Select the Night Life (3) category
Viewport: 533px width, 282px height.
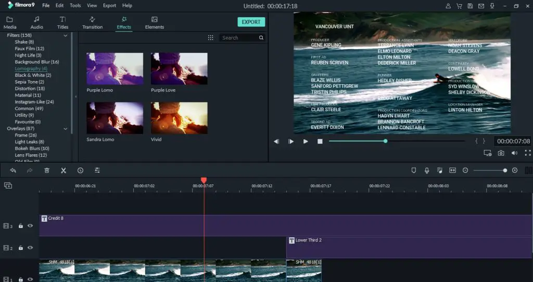point(28,55)
